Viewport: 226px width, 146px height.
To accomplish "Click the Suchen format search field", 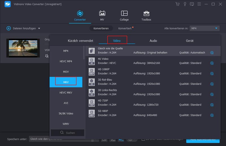I will [x=68, y=133].
